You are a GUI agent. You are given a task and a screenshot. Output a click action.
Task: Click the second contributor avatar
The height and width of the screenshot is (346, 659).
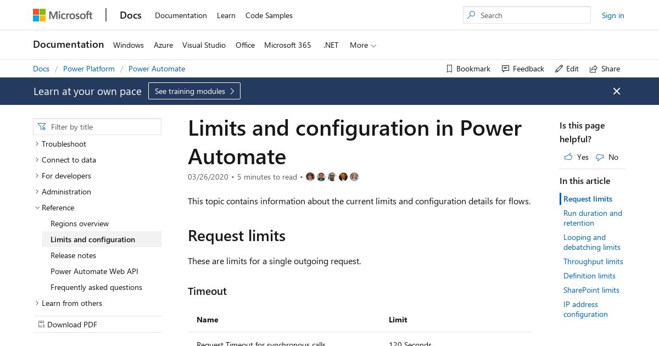(x=321, y=177)
